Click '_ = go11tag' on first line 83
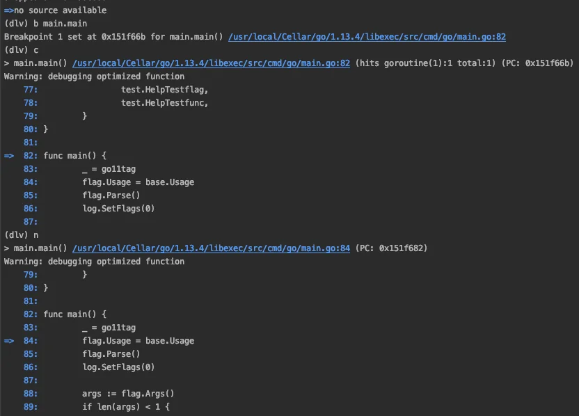This screenshot has width=579, height=416. [109, 170]
